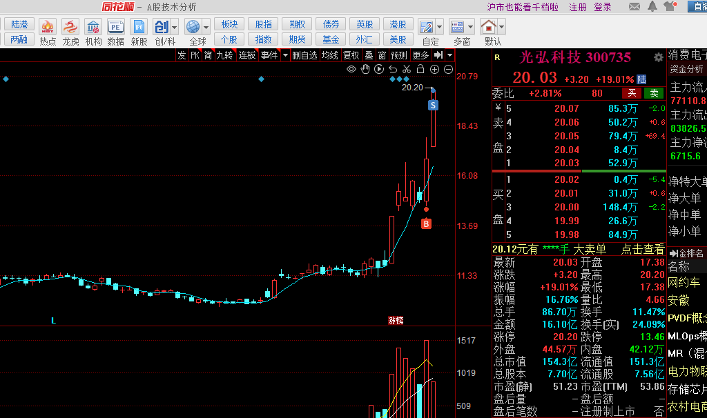
Task: Toggle 连板 indicator on chart
Action: point(247,55)
